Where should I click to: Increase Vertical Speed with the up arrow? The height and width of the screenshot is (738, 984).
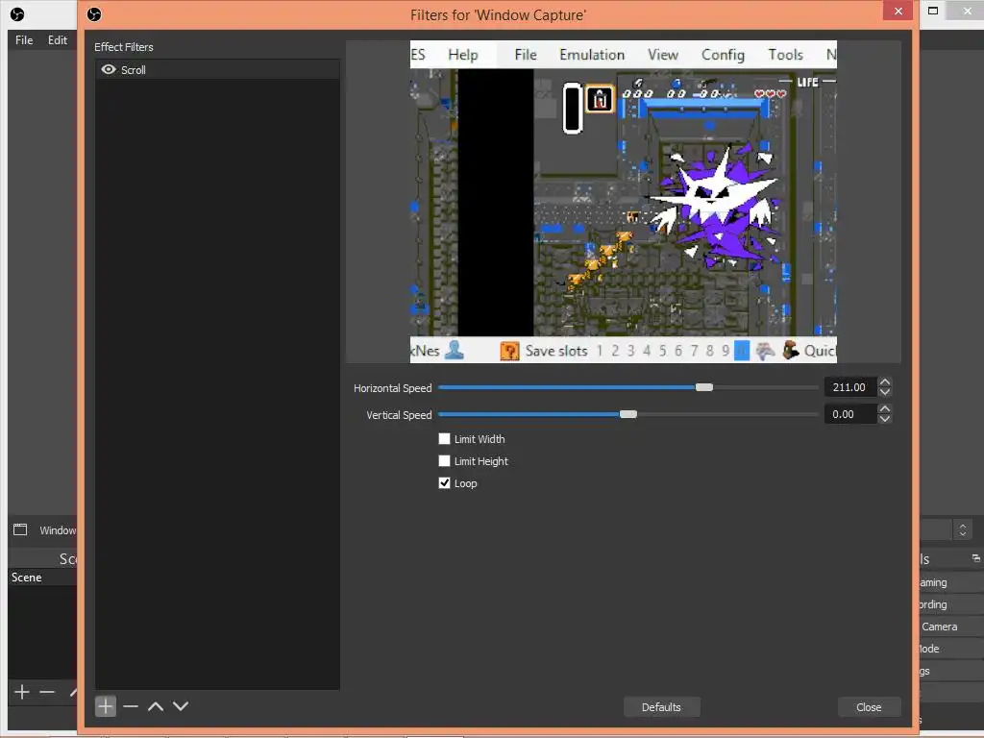pos(885,409)
